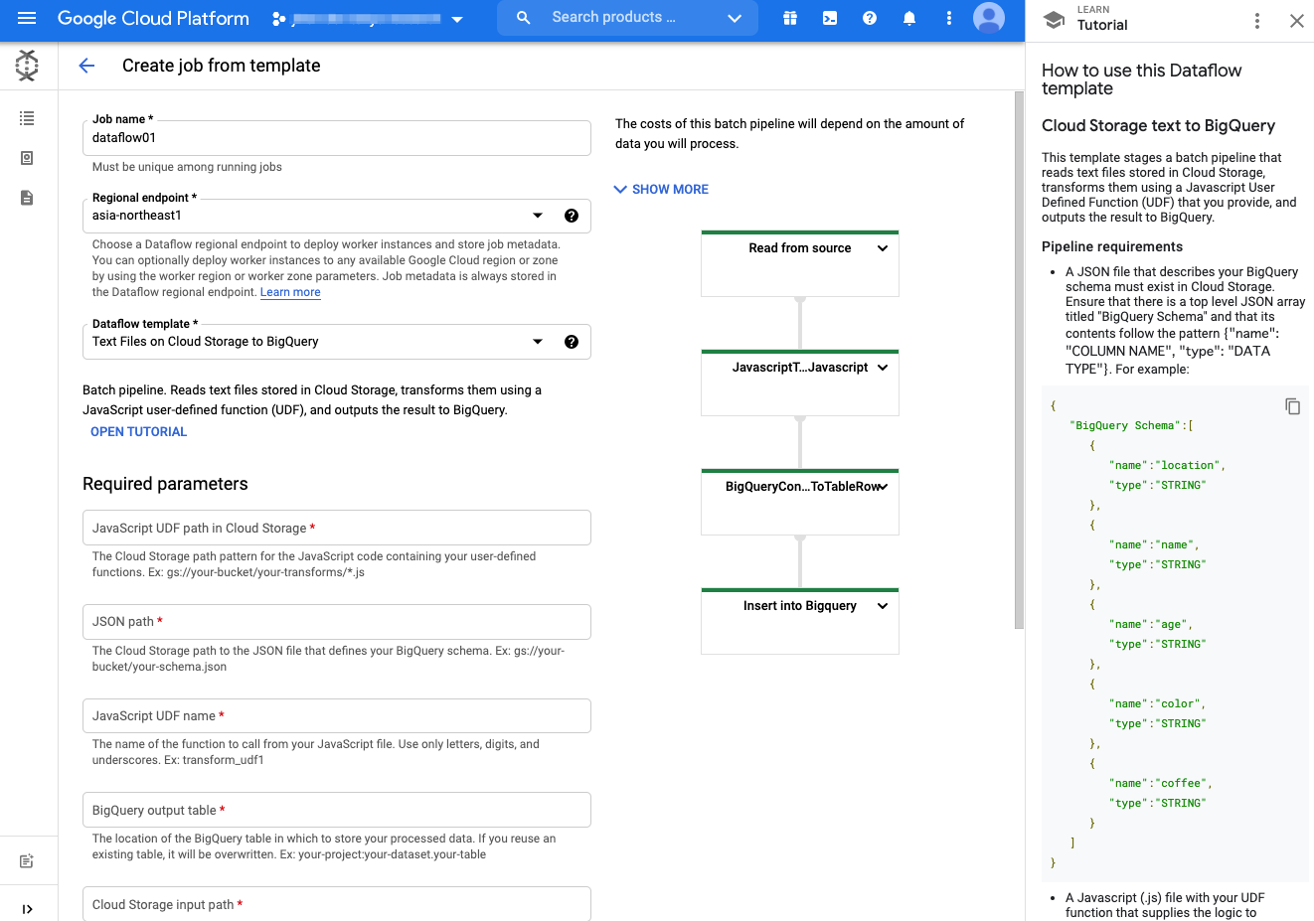Image resolution: width=1314 pixels, height=921 pixels.
Task: Open the Jobs list icon in the sidebar
Action: click(x=27, y=118)
